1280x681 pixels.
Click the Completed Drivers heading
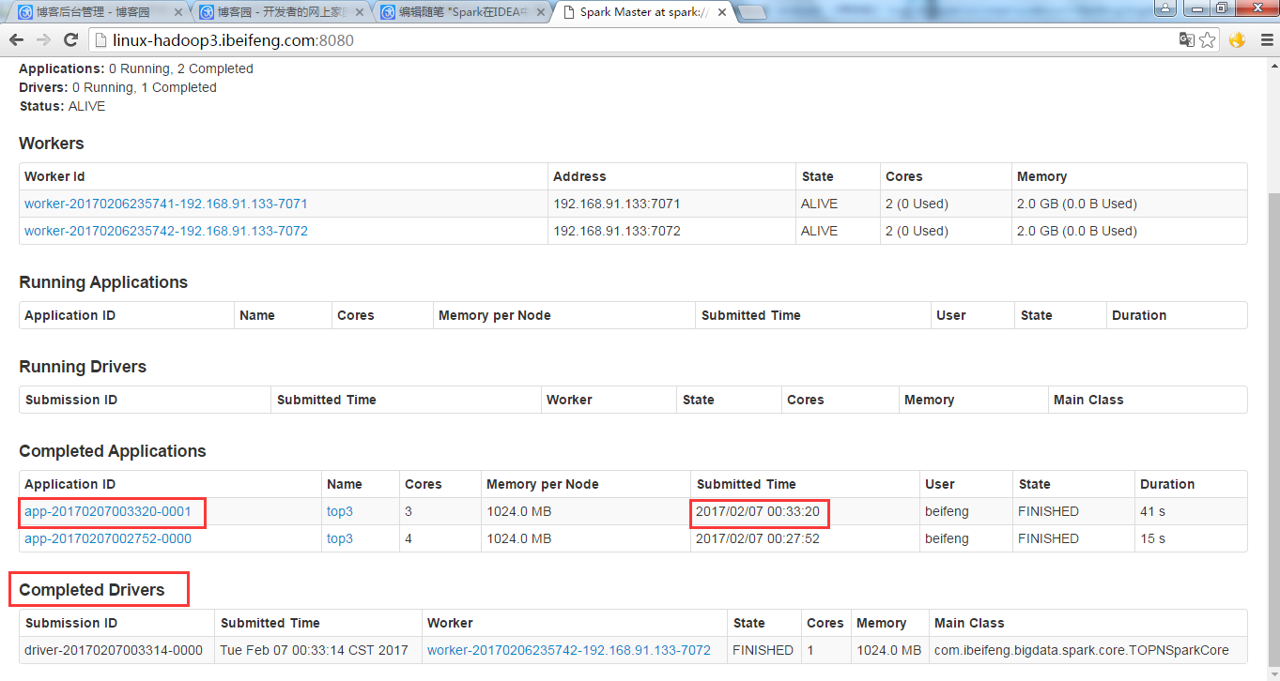[x=92, y=590]
